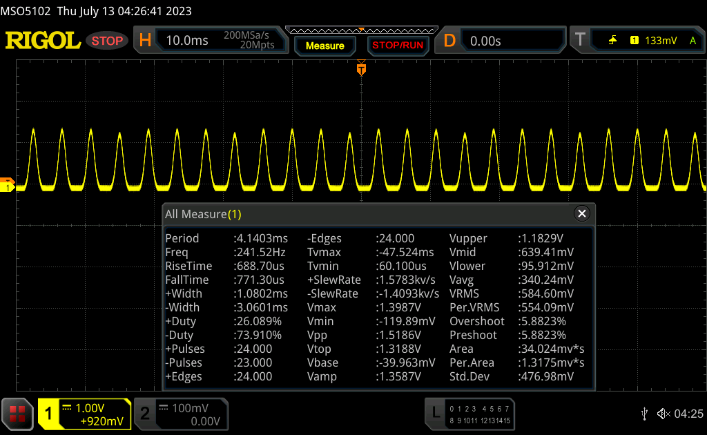
Task: Click the USB connection status icon
Action: click(x=644, y=414)
